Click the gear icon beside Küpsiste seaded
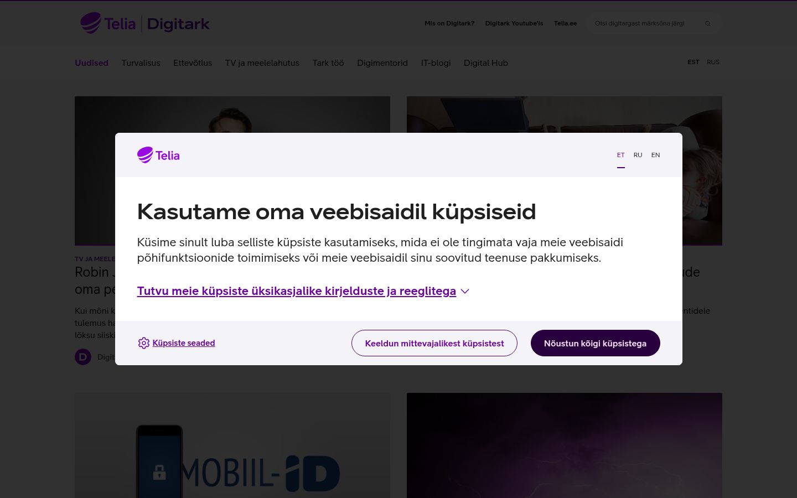 (144, 343)
